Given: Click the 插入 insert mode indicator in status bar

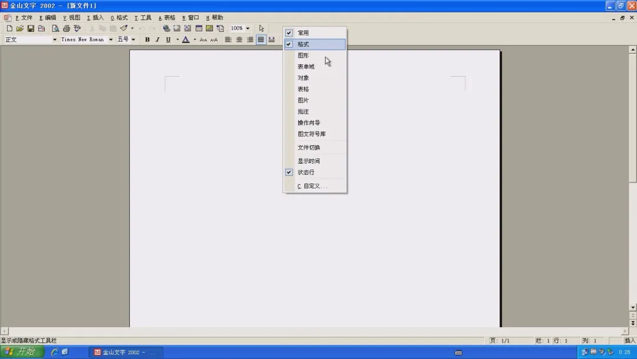Looking at the screenshot, I should [630, 341].
